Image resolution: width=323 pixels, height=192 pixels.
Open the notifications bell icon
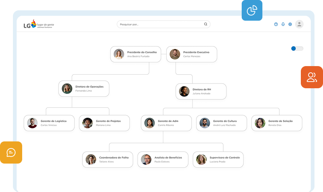click(283, 24)
